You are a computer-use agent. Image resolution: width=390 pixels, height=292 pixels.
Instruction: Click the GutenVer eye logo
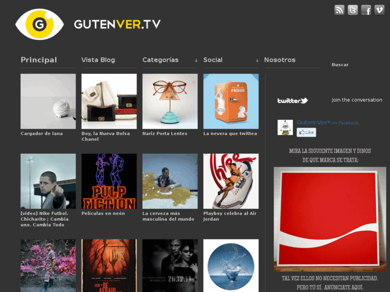pyautogui.click(x=40, y=24)
